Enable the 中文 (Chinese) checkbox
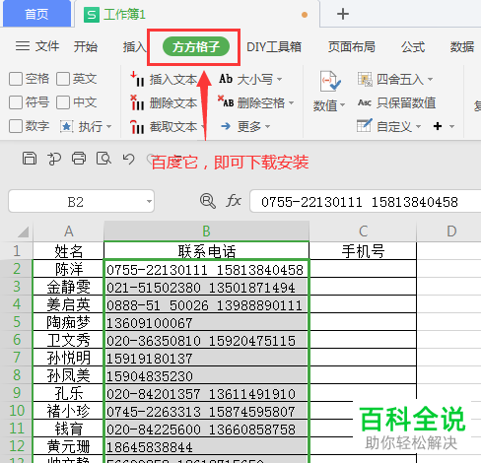Image resolution: width=481 pixels, height=463 pixels. point(63,102)
